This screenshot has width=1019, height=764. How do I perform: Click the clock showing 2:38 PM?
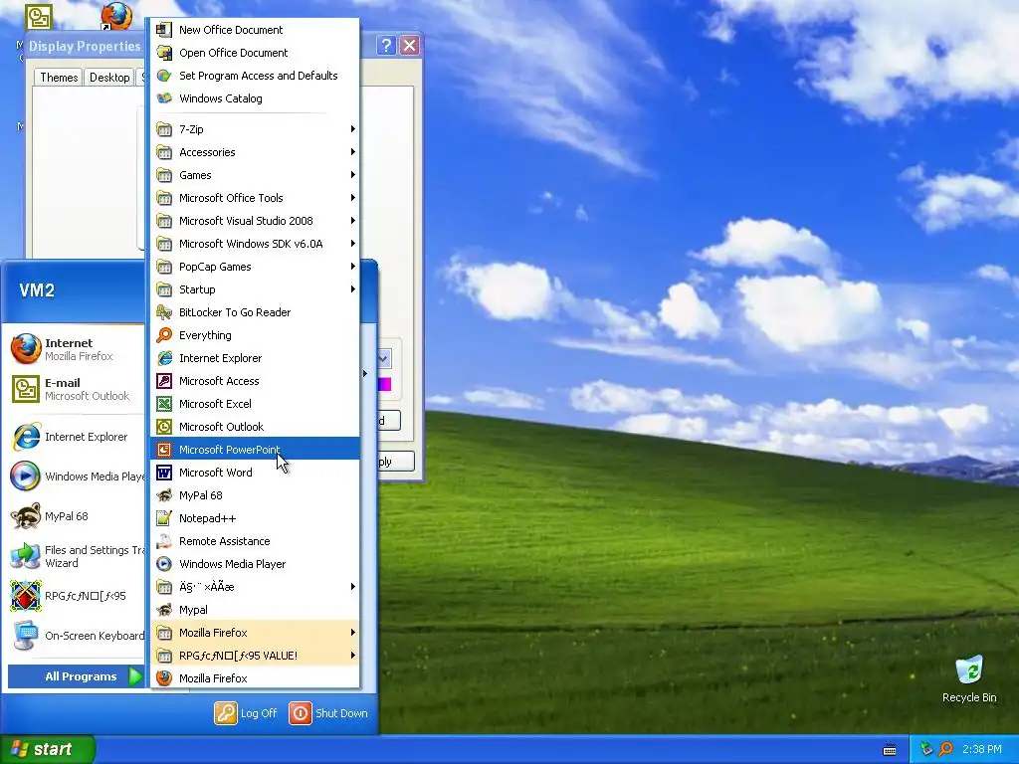(x=981, y=749)
